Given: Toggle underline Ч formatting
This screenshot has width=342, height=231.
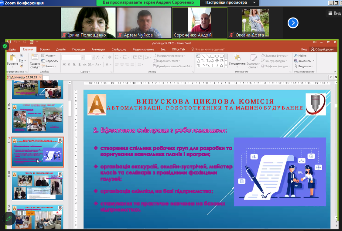Looking at the screenshot, I should (x=74, y=65).
